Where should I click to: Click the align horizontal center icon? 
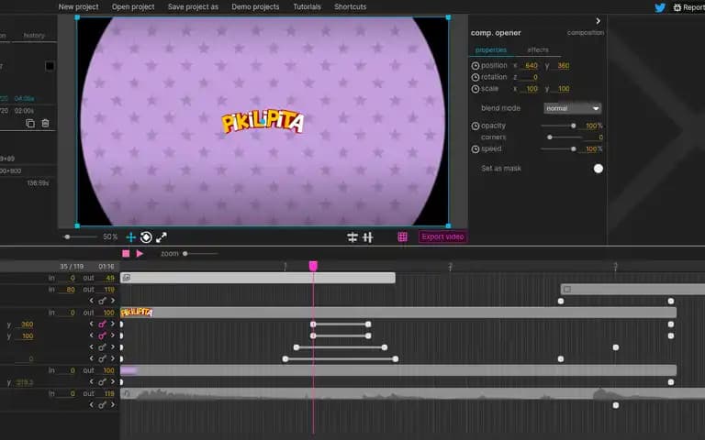(352, 237)
